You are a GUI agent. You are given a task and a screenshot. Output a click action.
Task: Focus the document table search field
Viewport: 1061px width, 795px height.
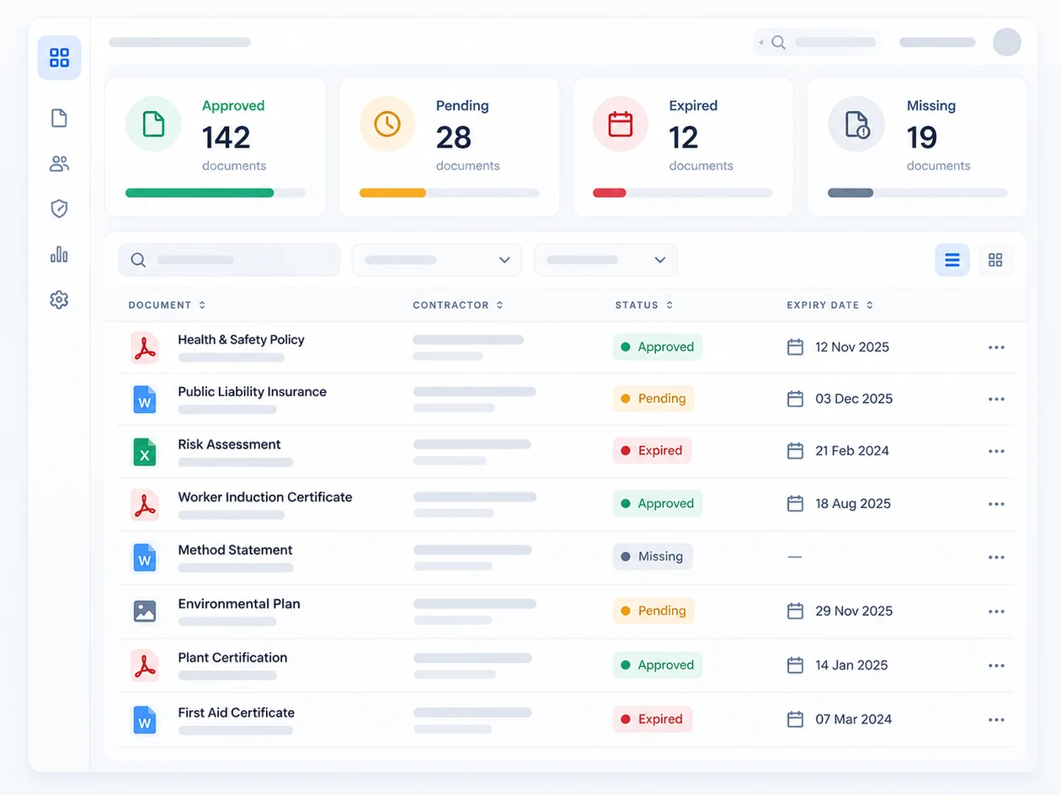pyautogui.click(x=229, y=260)
